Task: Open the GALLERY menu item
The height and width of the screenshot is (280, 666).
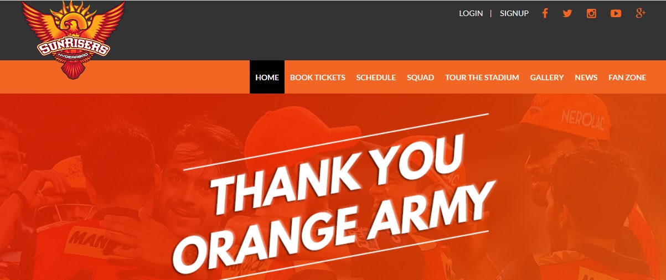Action: [547, 77]
